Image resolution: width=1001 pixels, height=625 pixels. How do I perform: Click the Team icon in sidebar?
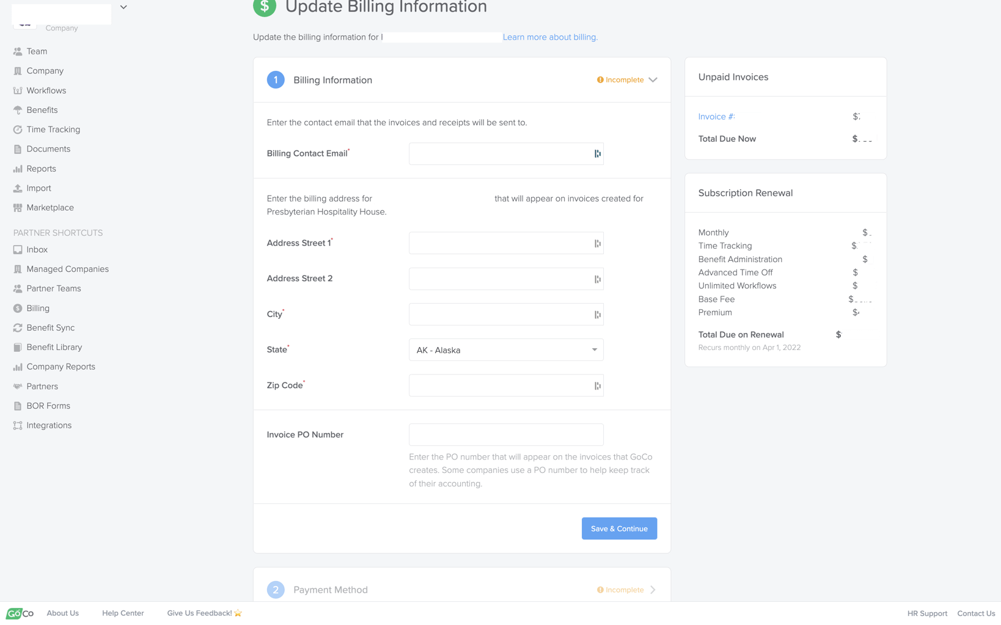[x=18, y=51]
